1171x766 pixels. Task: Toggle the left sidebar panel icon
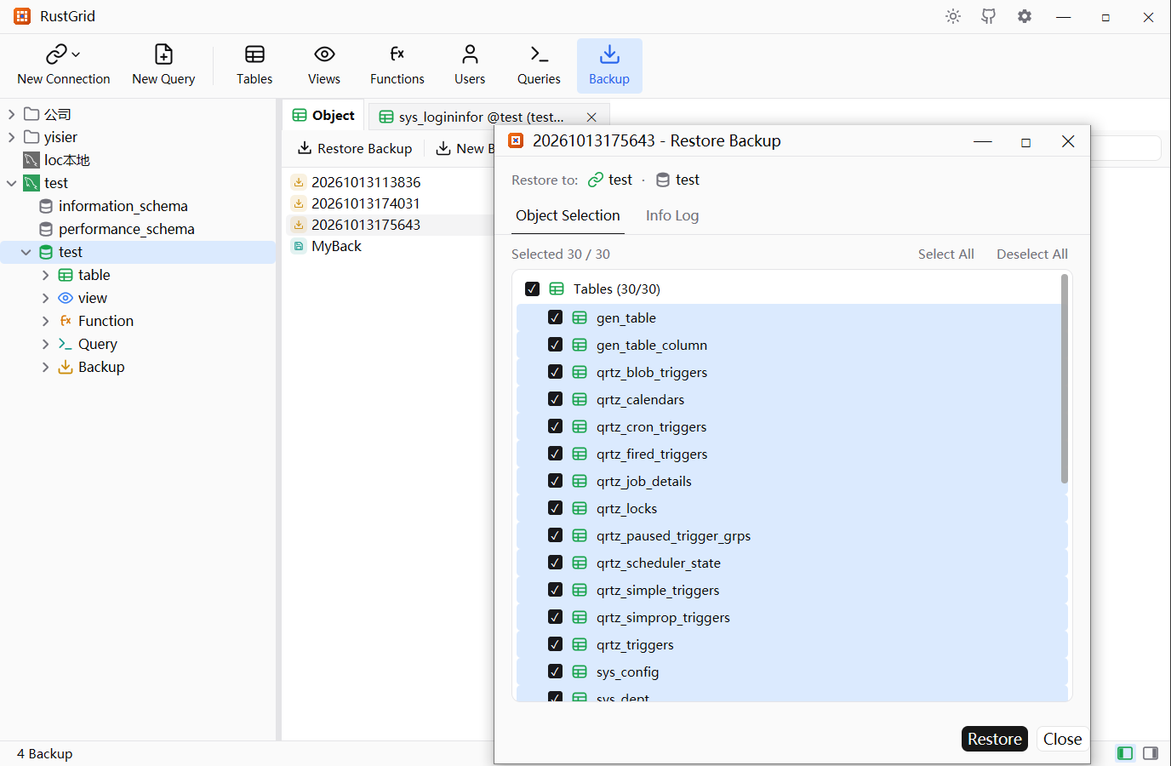tap(1125, 753)
